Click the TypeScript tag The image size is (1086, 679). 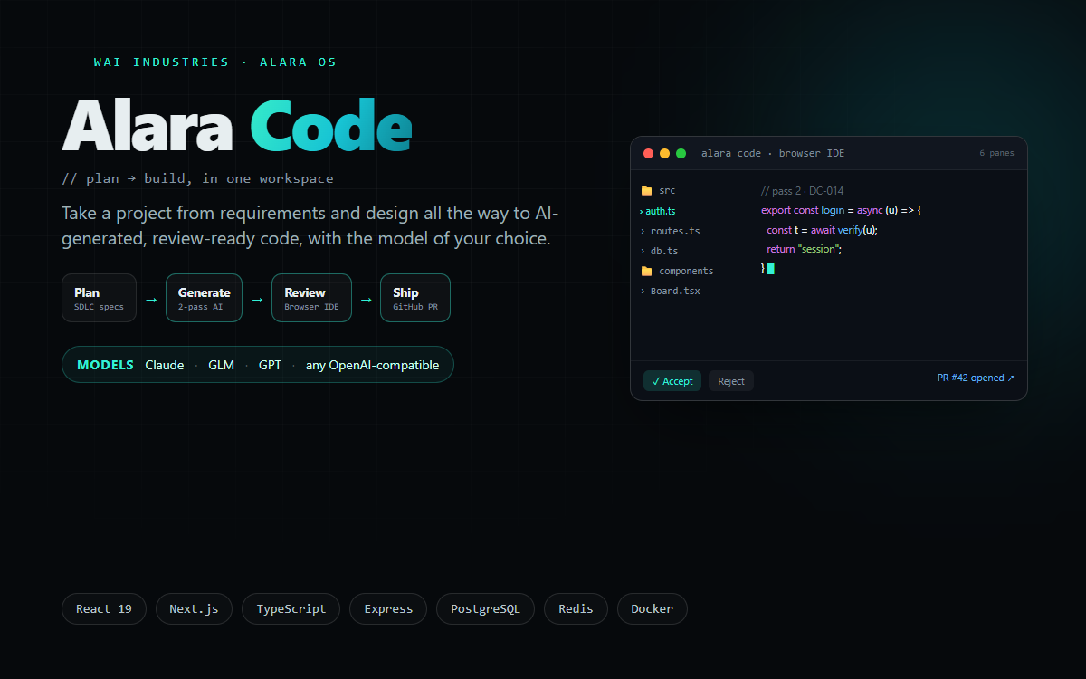291,609
